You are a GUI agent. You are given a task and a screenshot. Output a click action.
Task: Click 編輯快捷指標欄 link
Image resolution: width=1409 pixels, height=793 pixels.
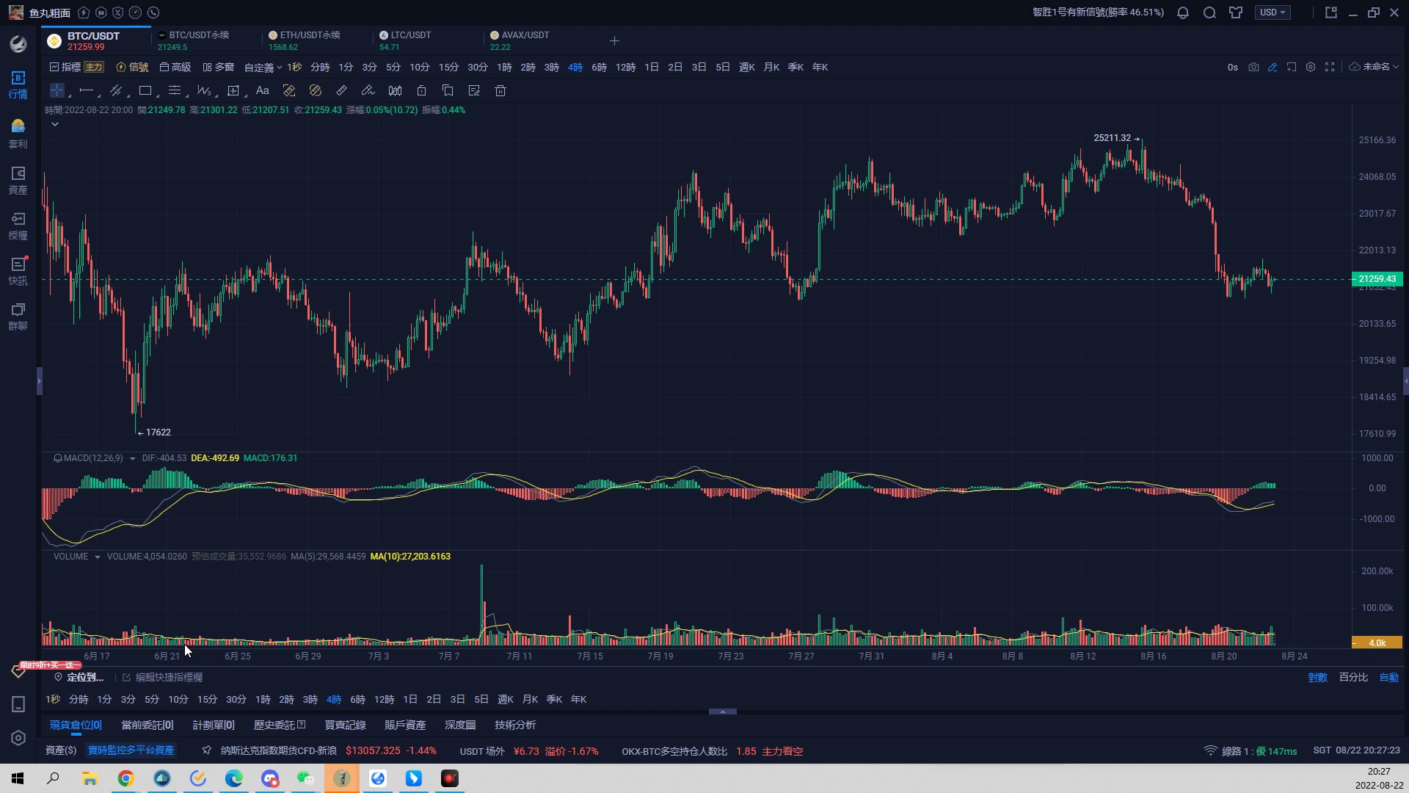point(169,677)
